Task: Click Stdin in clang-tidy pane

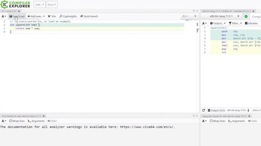Action: click(x=252, y=121)
